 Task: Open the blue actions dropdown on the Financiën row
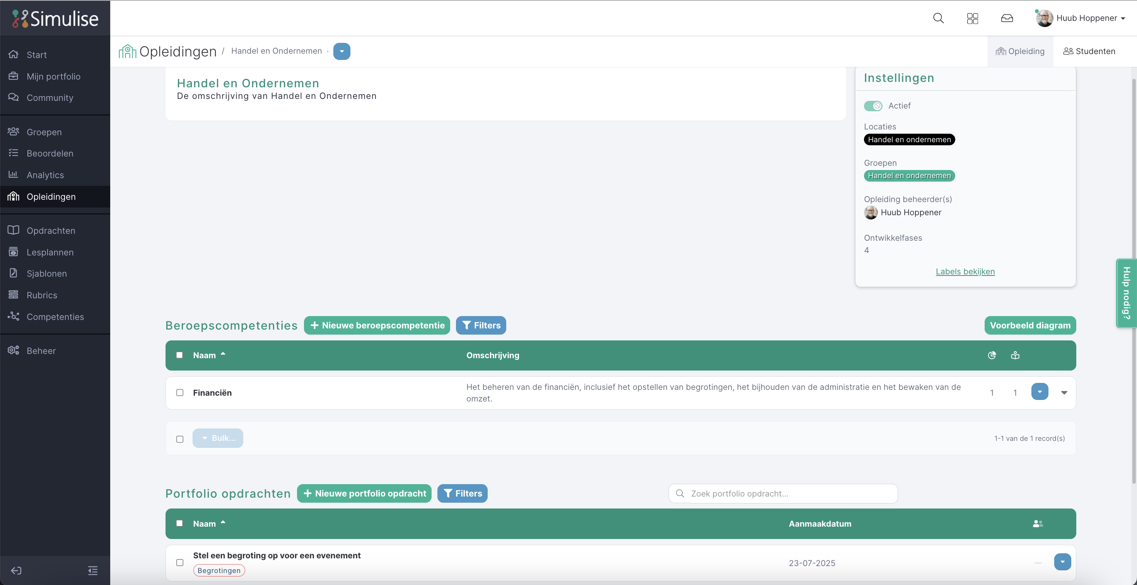(x=1040, y=391)
